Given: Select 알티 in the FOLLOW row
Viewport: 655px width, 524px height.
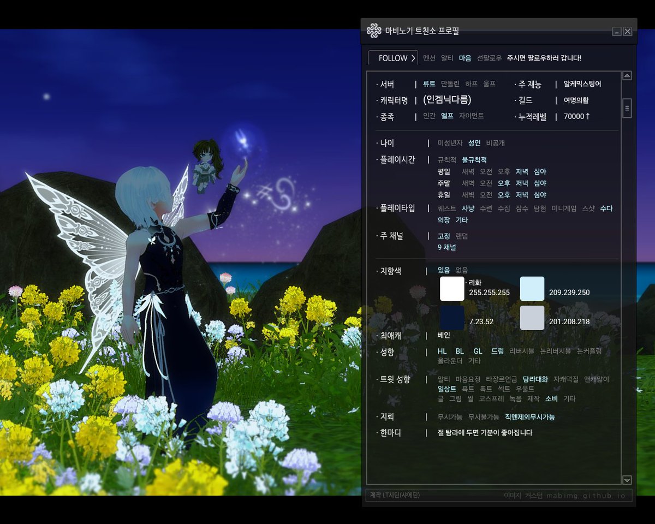Looking at the screenshot, I should pos(447,58).
